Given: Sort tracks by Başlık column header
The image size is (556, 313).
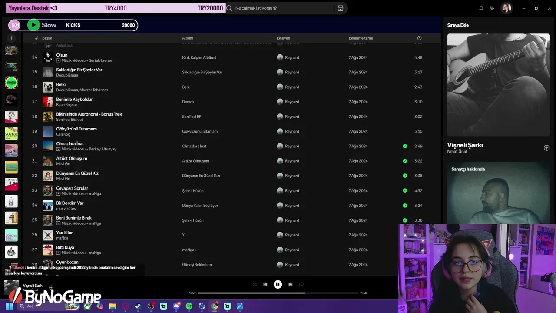Looking at the screenshot, I should pos(47,38).
